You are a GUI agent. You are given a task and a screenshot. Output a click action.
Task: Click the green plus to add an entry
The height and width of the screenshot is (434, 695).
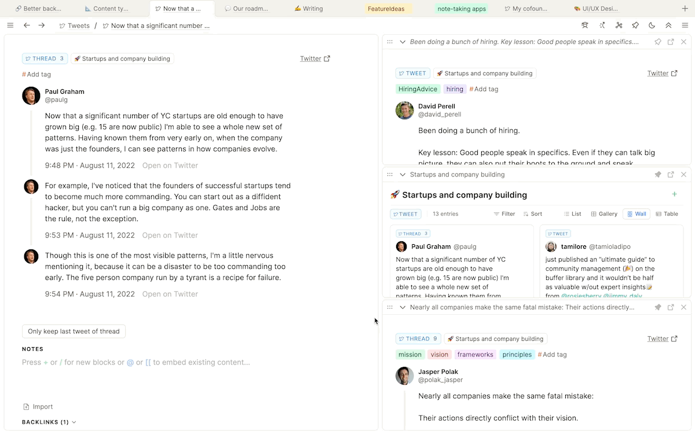point(674,194)
